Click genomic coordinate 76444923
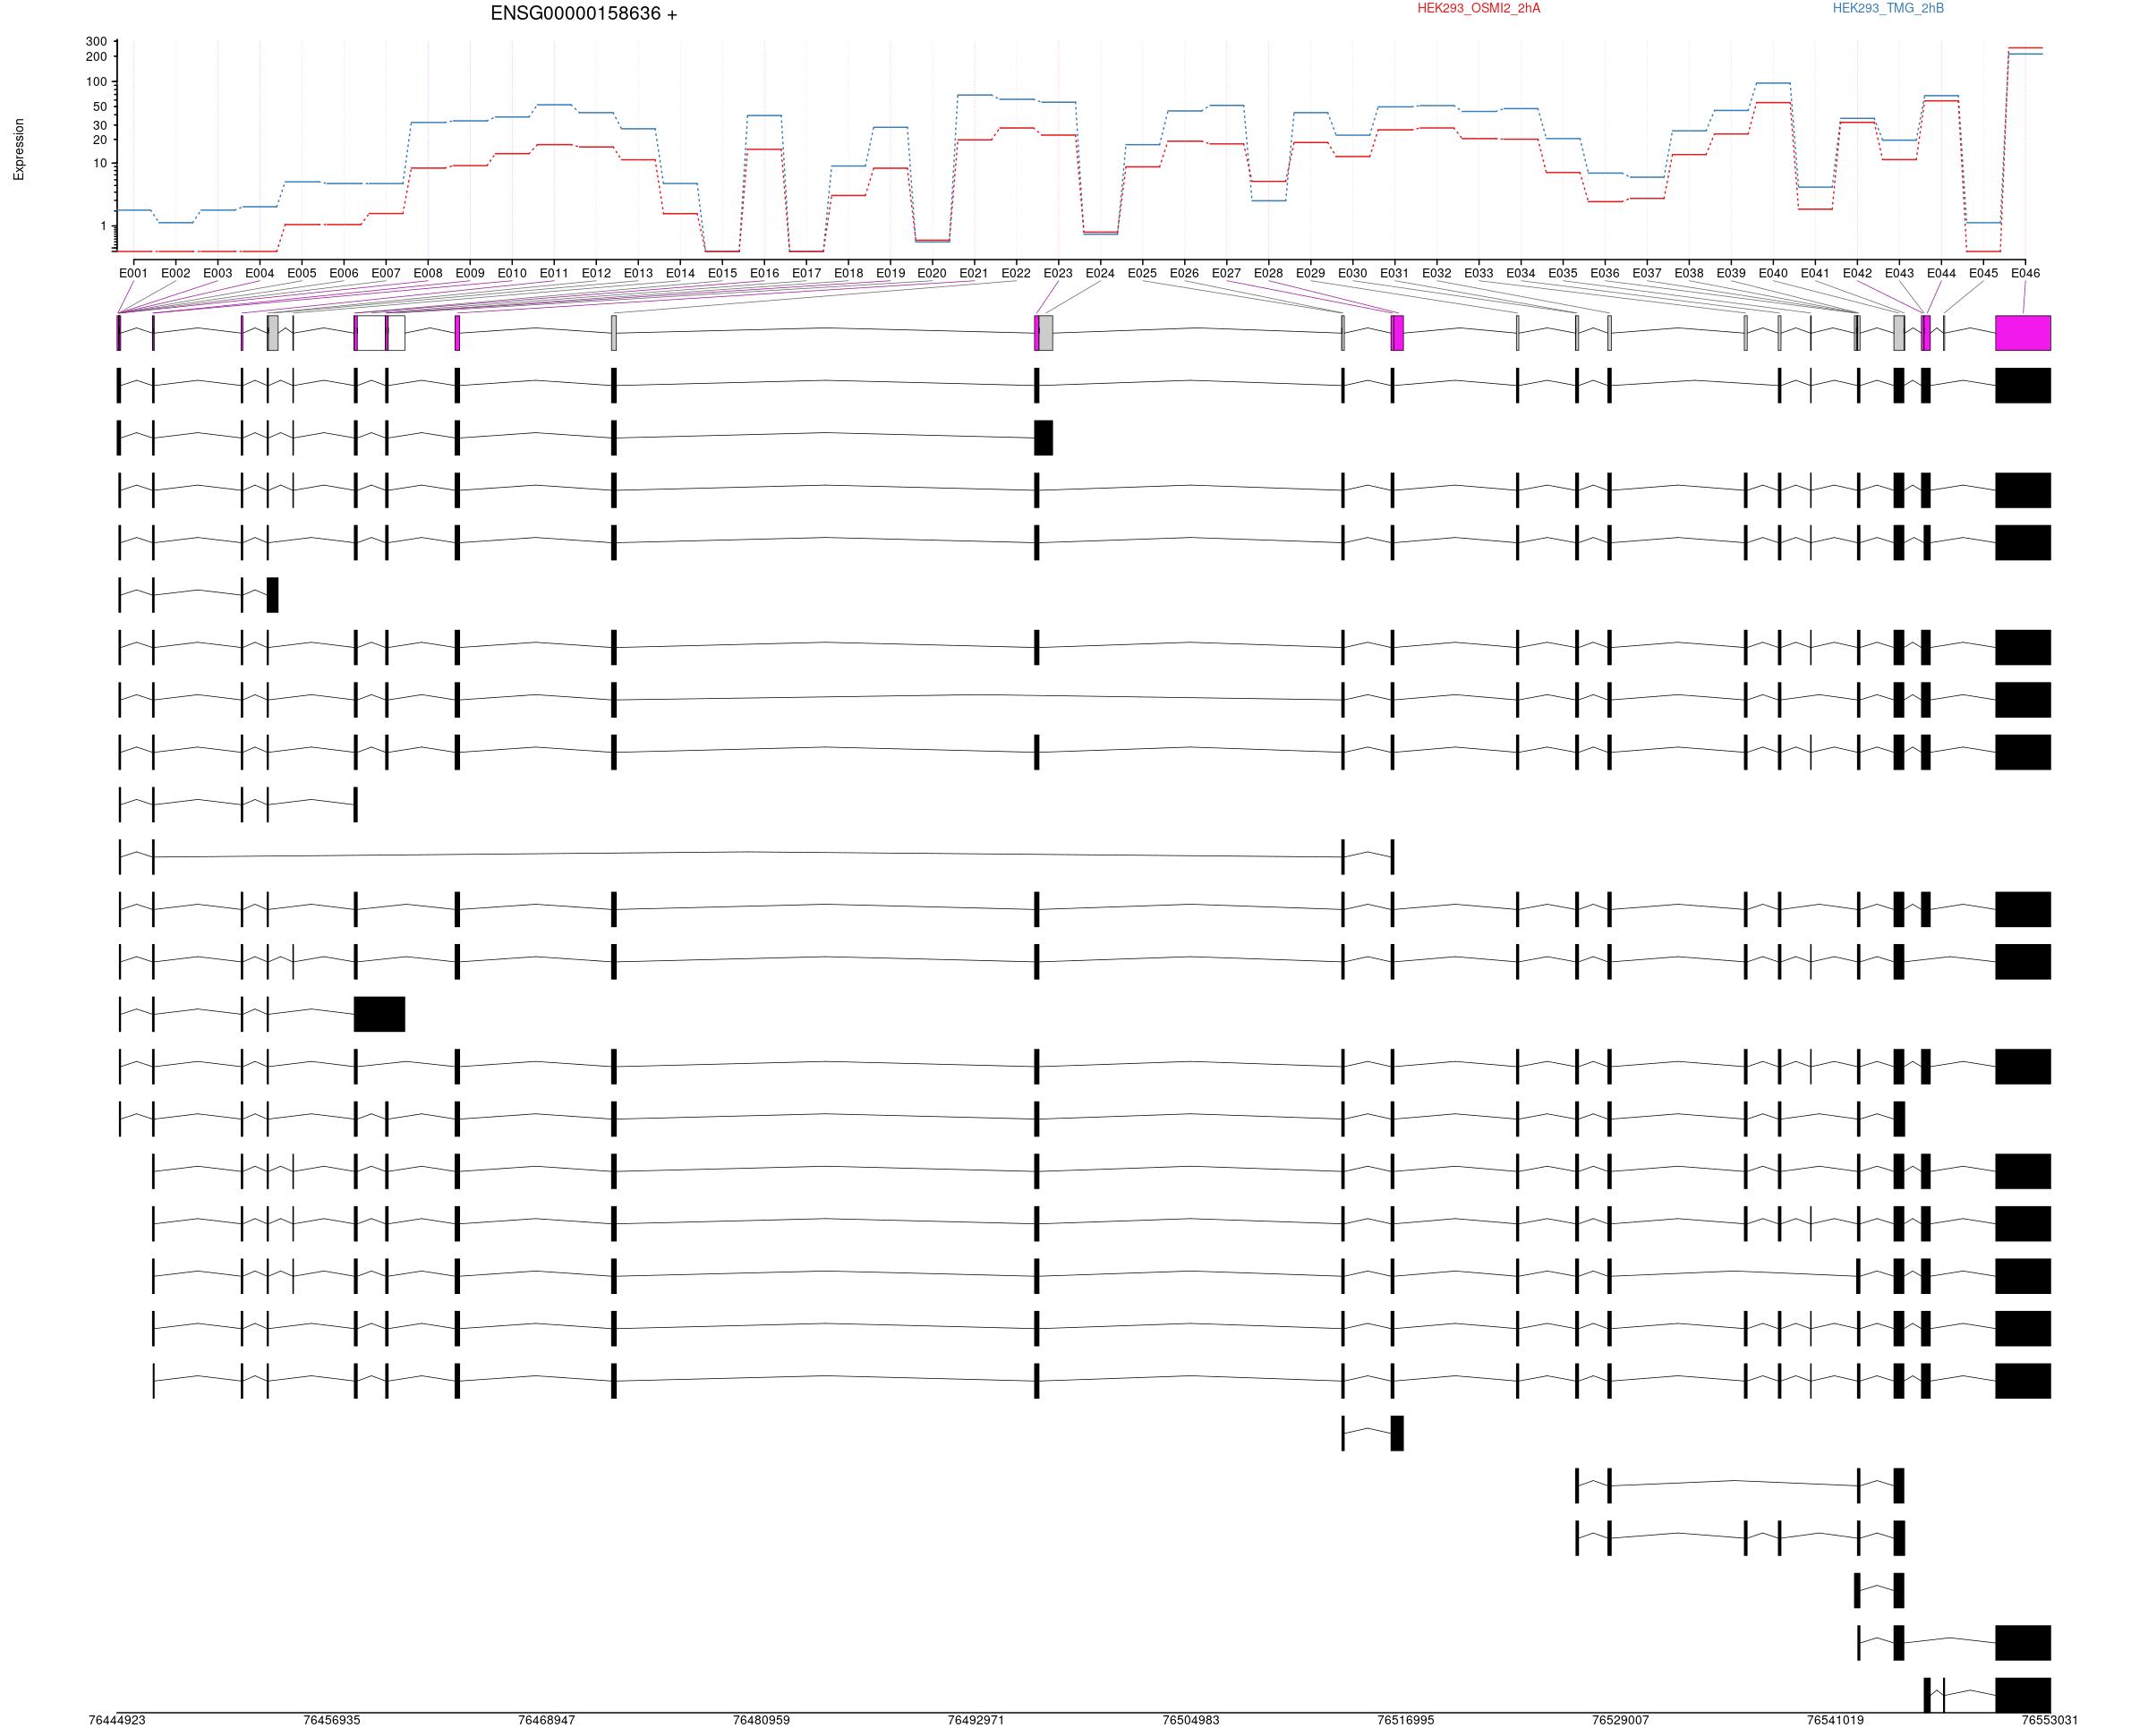 tap(117, 1720)
